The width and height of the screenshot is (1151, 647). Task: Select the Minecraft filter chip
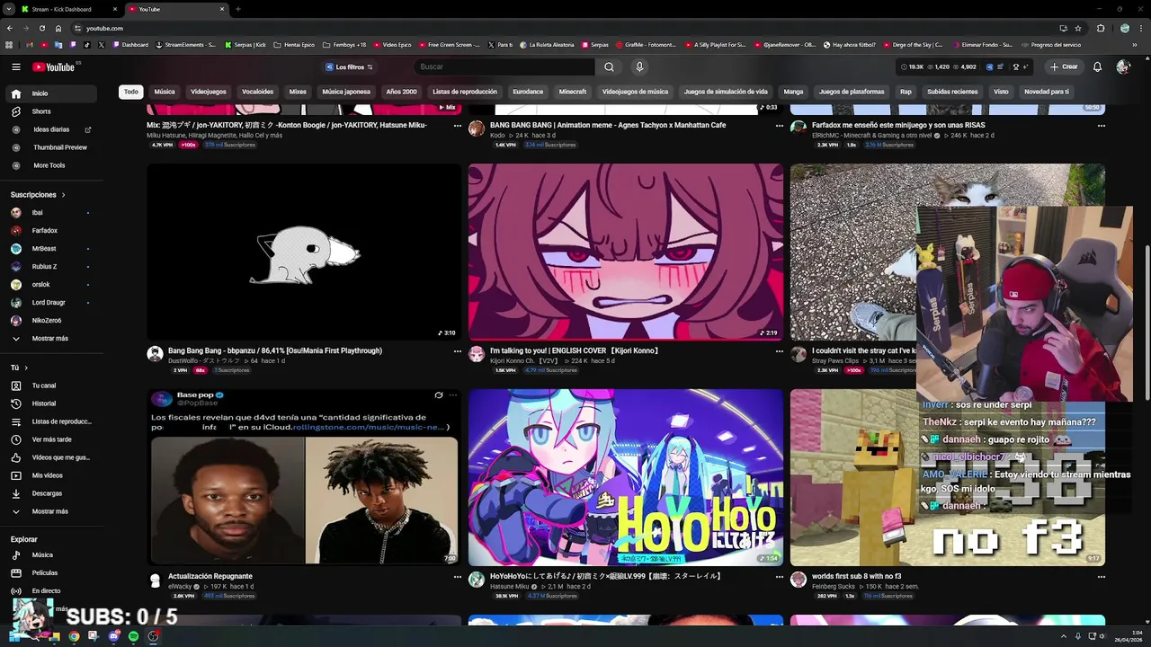point(573,92)
